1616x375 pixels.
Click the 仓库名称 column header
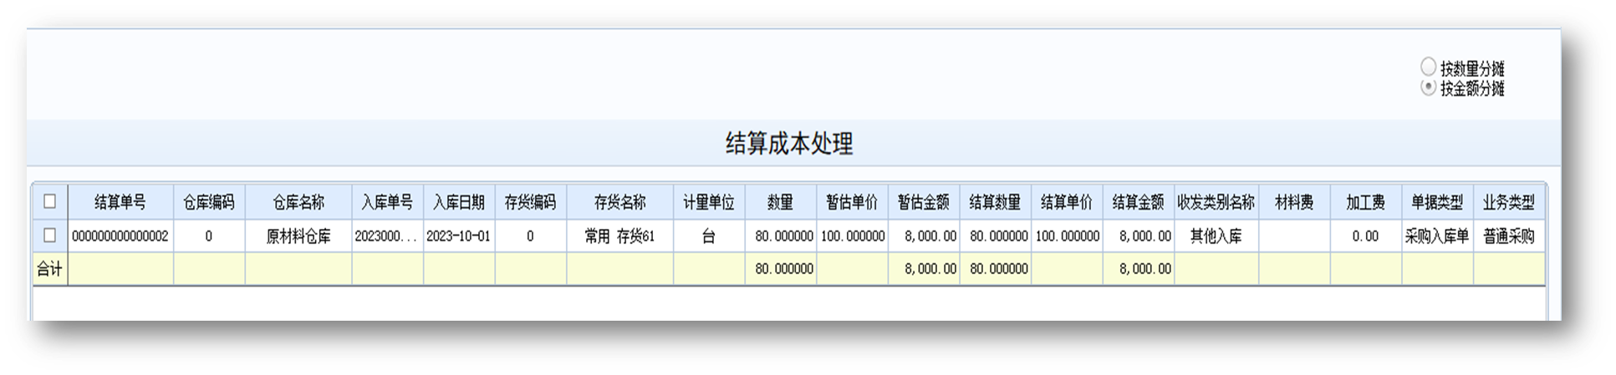[298, 202]
